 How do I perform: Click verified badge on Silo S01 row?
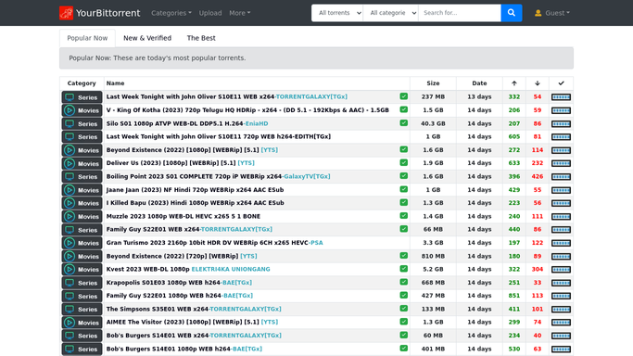click(404, 122)
